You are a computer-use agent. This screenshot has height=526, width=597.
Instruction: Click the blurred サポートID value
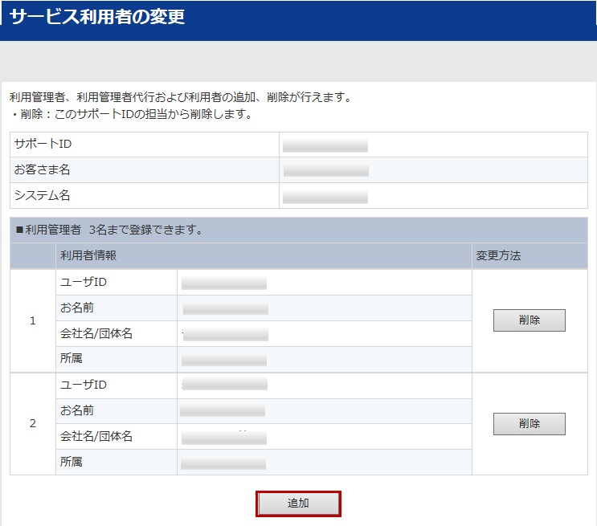[x=325, y=145]
